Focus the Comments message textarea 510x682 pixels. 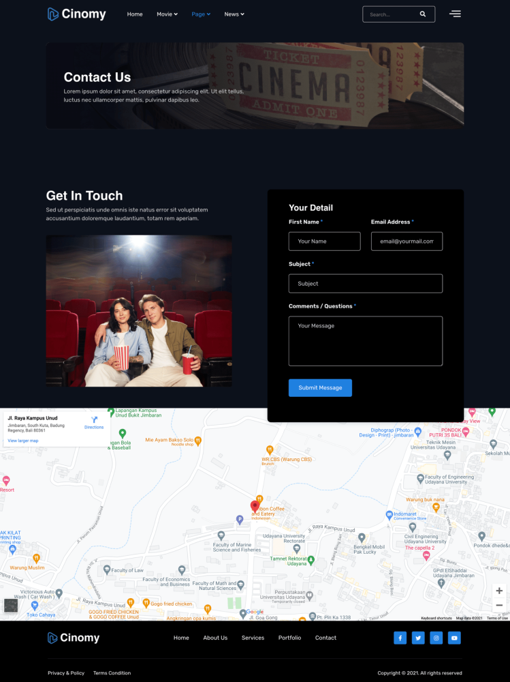tap(365, 340)
